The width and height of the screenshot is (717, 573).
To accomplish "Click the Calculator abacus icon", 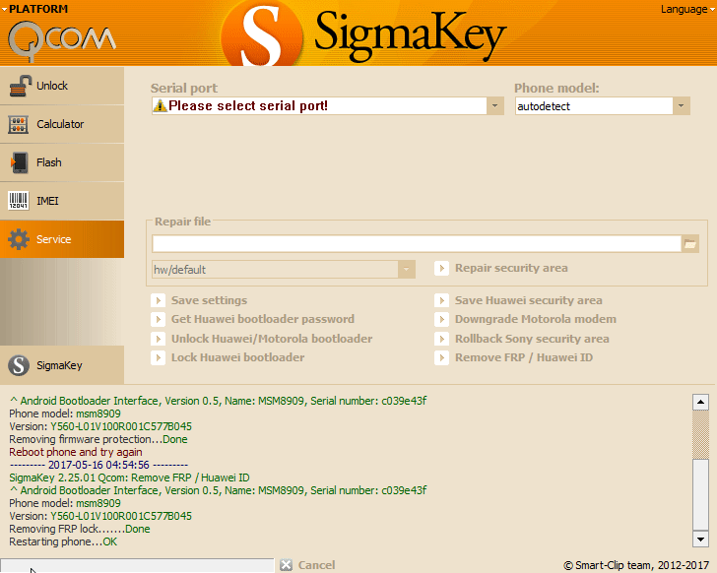I will tap(19, 124).
